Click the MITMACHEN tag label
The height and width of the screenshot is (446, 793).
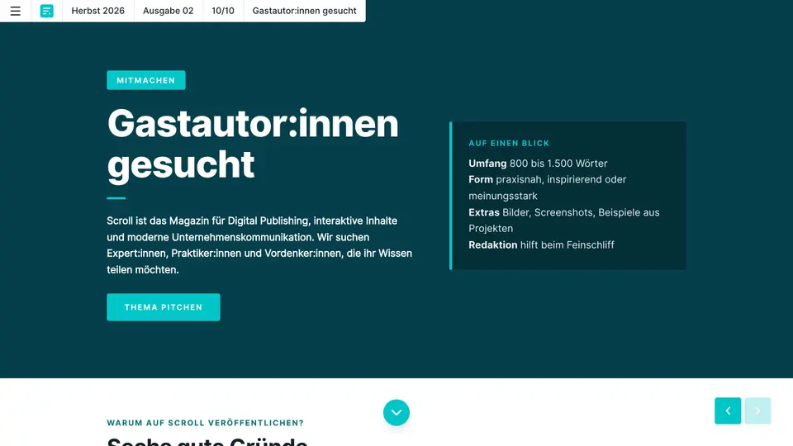pos(145,80)
